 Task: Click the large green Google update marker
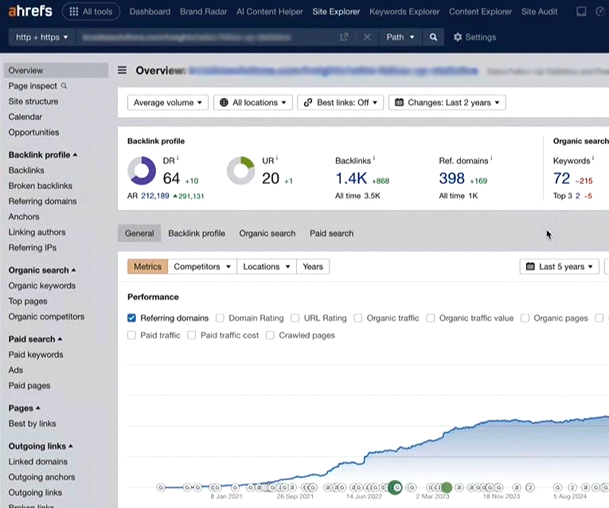tap(395, 487)
